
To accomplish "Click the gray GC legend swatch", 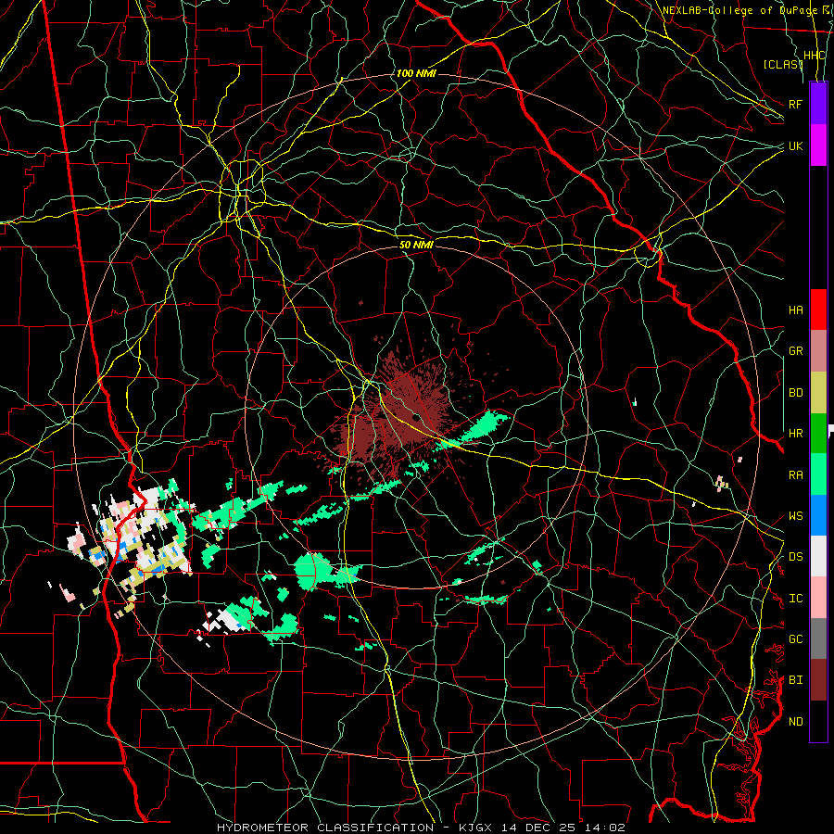I will point(818,638).
